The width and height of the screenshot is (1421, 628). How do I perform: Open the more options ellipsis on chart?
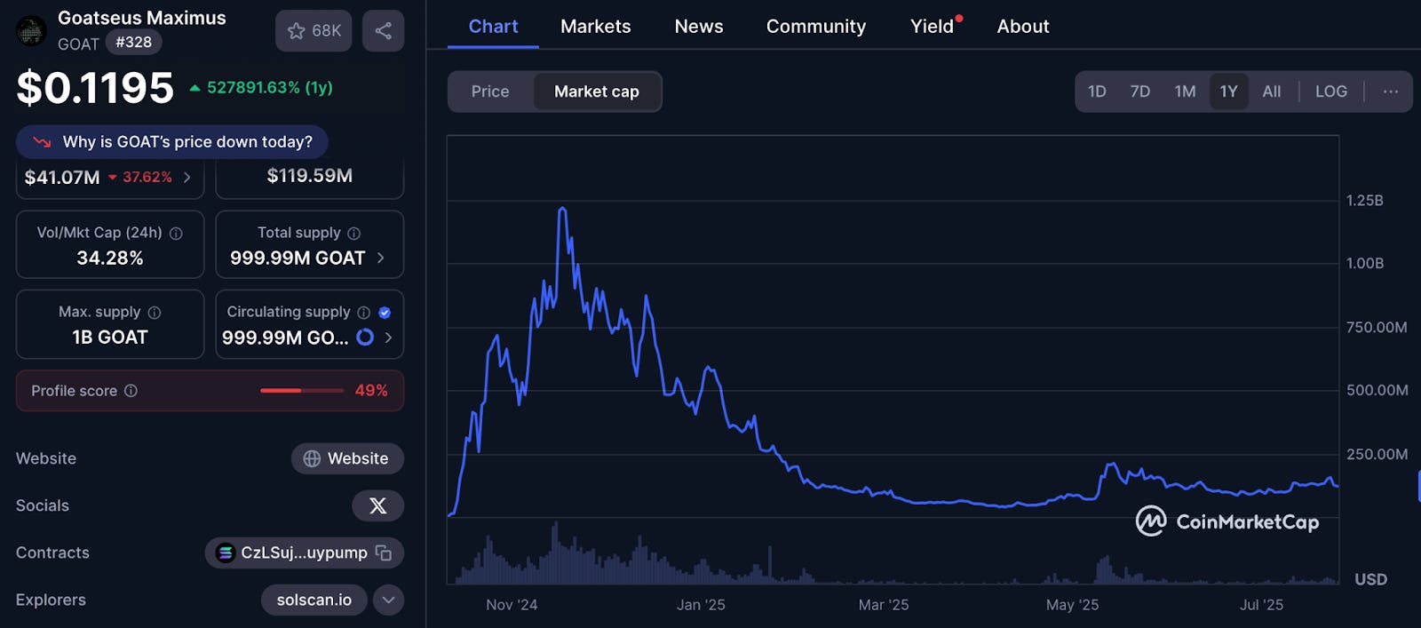click(1391, 91)
